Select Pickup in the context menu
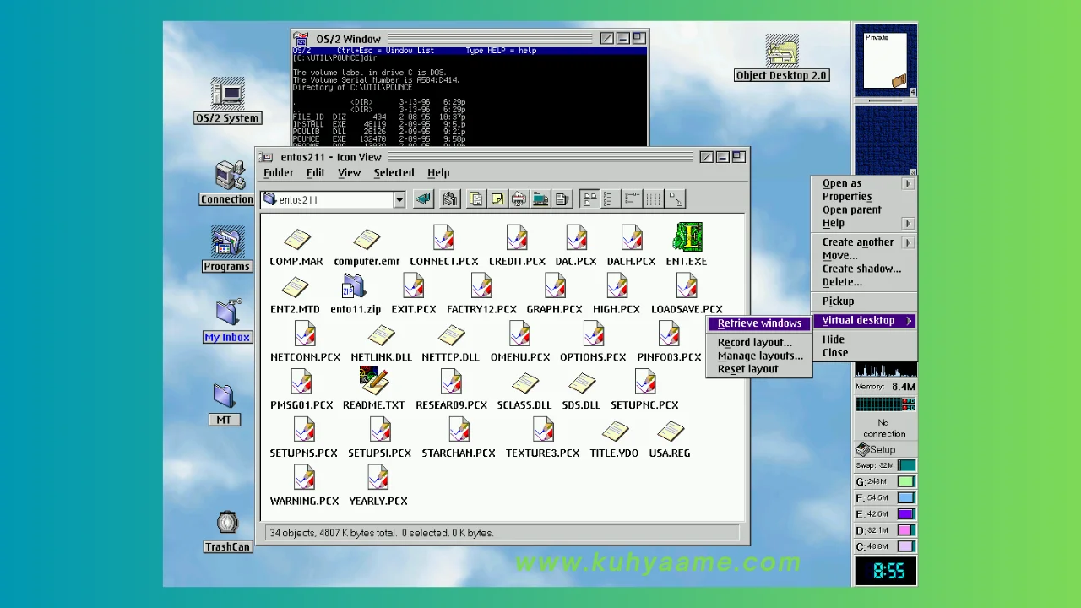1081x608 pixels. [838, 301]
